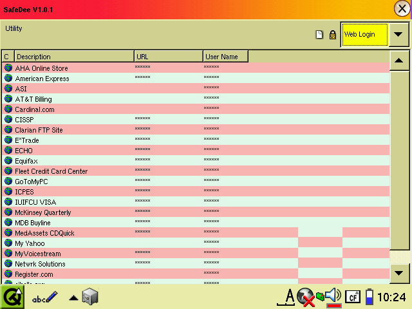Click scrollbar down arrow button
This screenshot has height=309, width=412.
click(x=399, y=273)
